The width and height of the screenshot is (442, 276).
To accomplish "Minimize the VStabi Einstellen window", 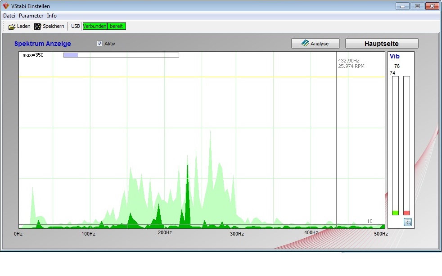I will [402, 6].
